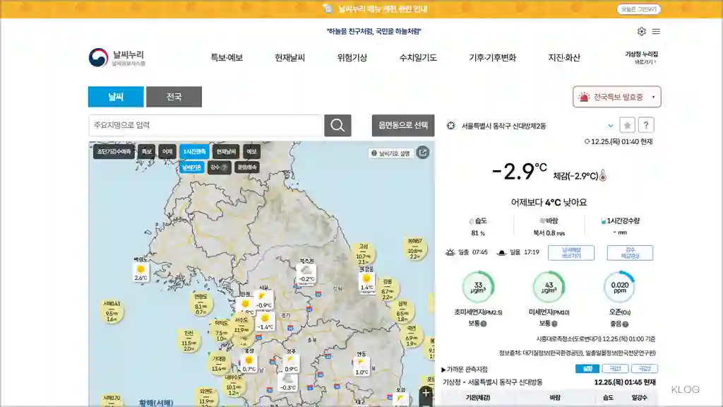Click the 읍면동으로 선택 button
This screenshot has width=723, height=407.
402,125
